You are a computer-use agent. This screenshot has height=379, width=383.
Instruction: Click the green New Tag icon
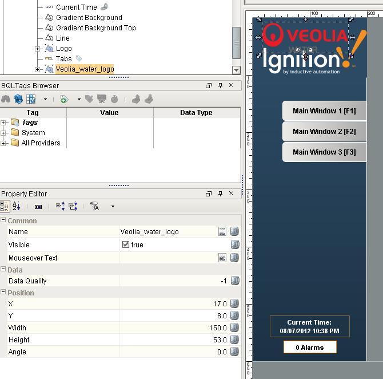(x=64, y=99)
